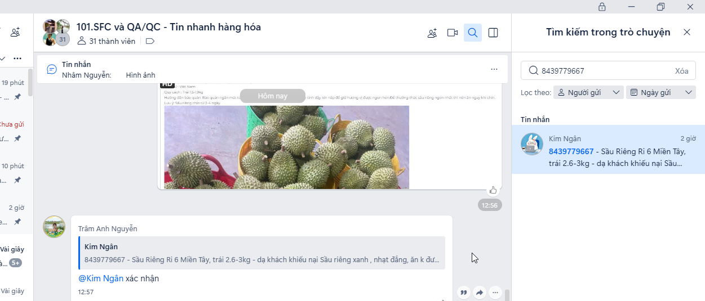Click the group avatar of 101.SFC
This screenshot has height=301, width=705.
point(56,33)
